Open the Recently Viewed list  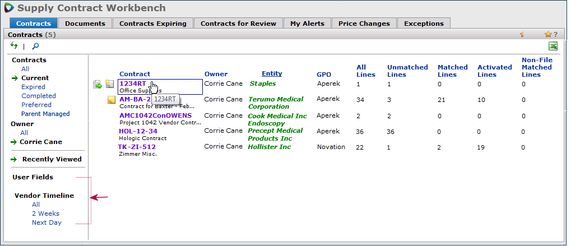click(x=52, y=159)
